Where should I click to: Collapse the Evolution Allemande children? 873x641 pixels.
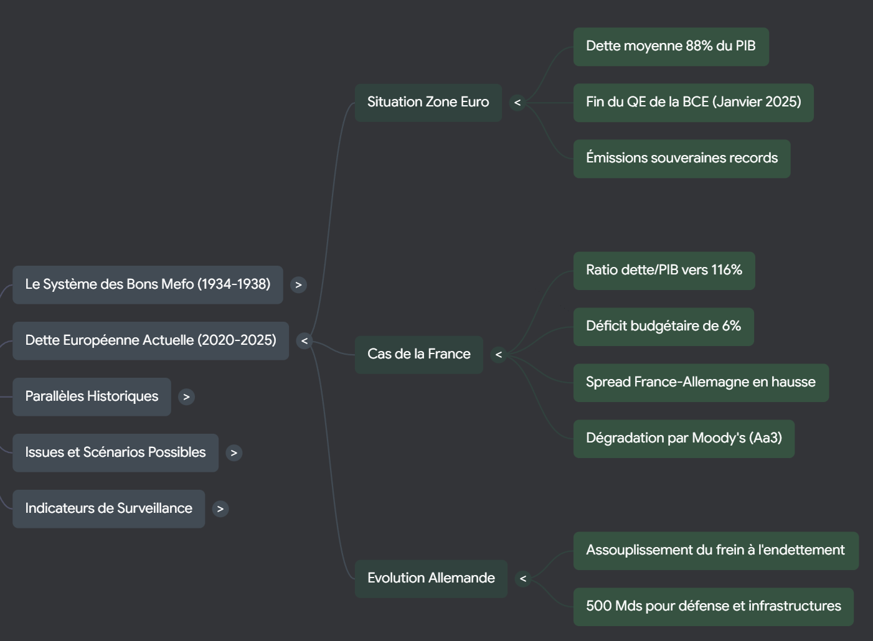coord(522,579)
